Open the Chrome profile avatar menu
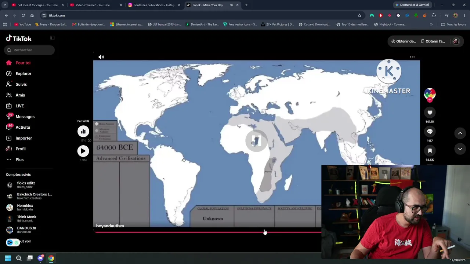 (456, 15)
